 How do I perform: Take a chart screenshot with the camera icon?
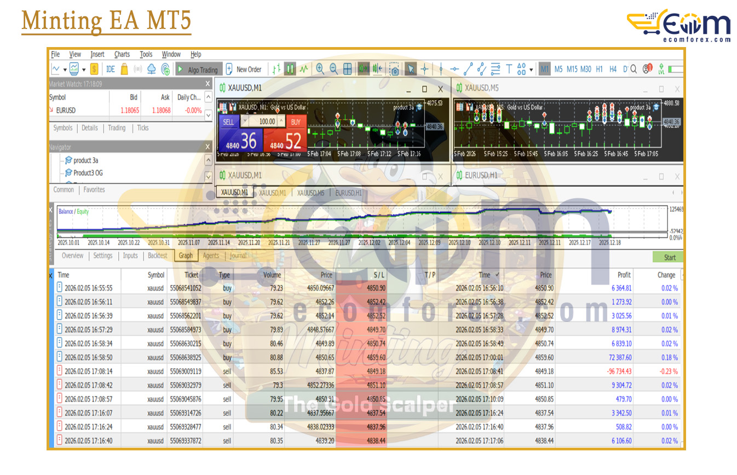coord(394,69)
